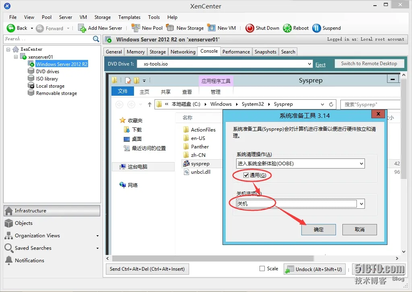This screenshot has height=292, width=412.
Task: Open the Templates menu
Action: 129,17
